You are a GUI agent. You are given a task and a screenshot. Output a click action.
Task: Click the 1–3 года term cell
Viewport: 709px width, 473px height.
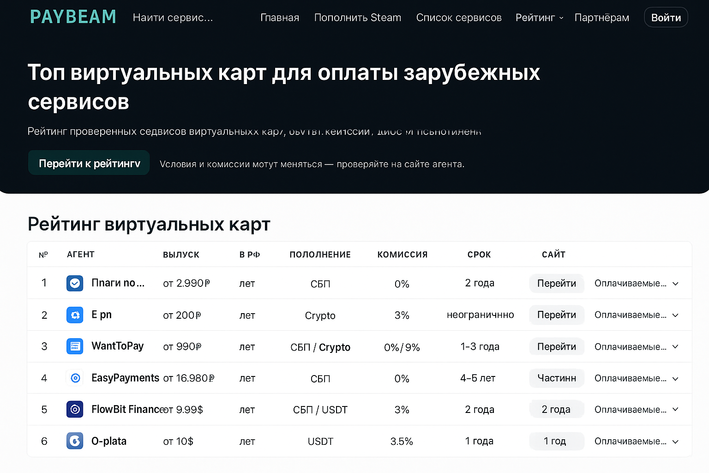(x=480, y=346)
